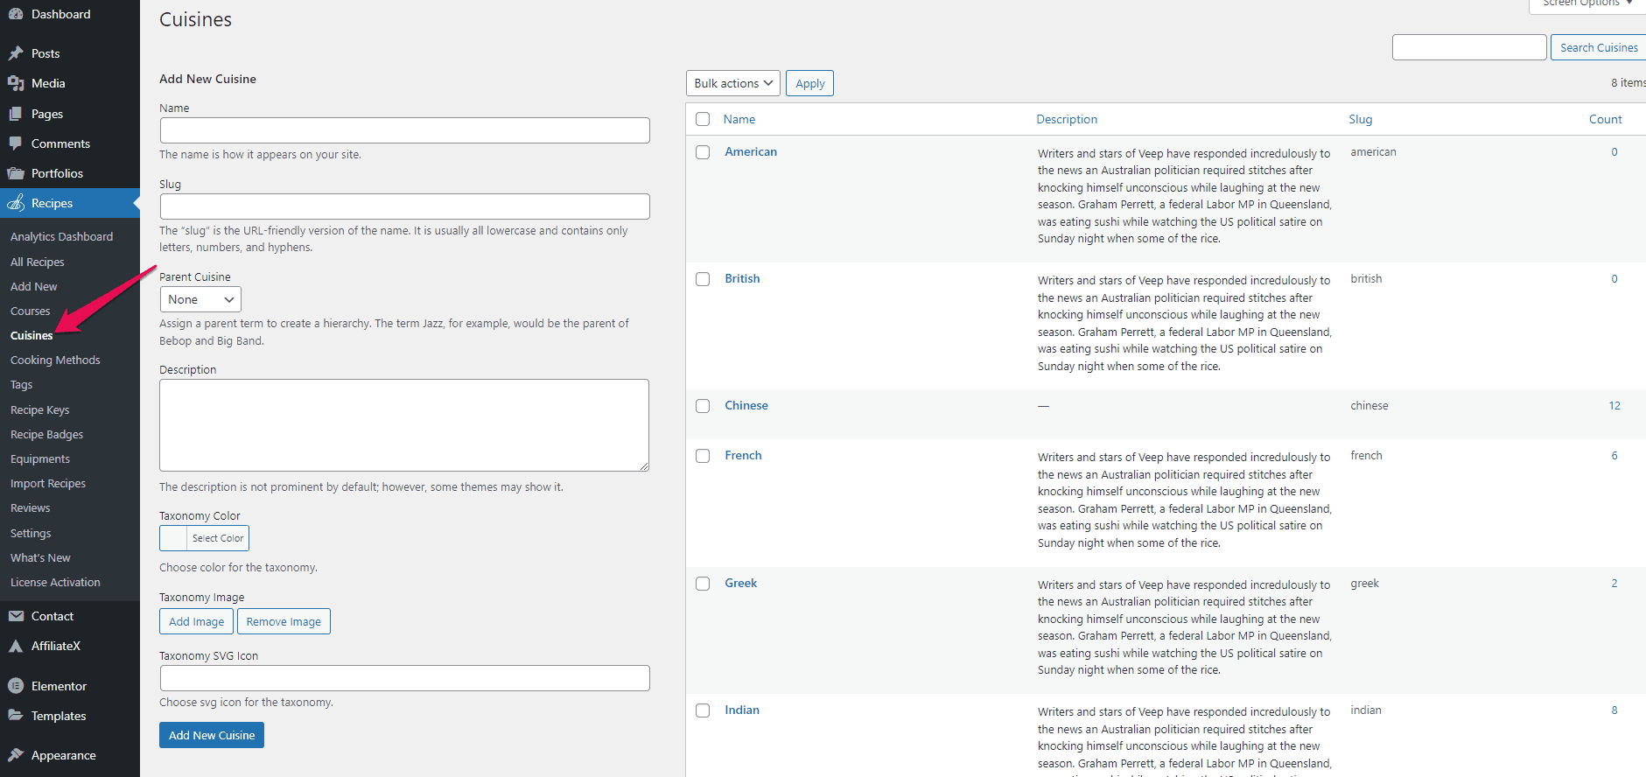Image resolution: width=1646 pixels, height=777 pixels.
Task: Expand the Screen Options panel
Action: tap(1587, 4)
